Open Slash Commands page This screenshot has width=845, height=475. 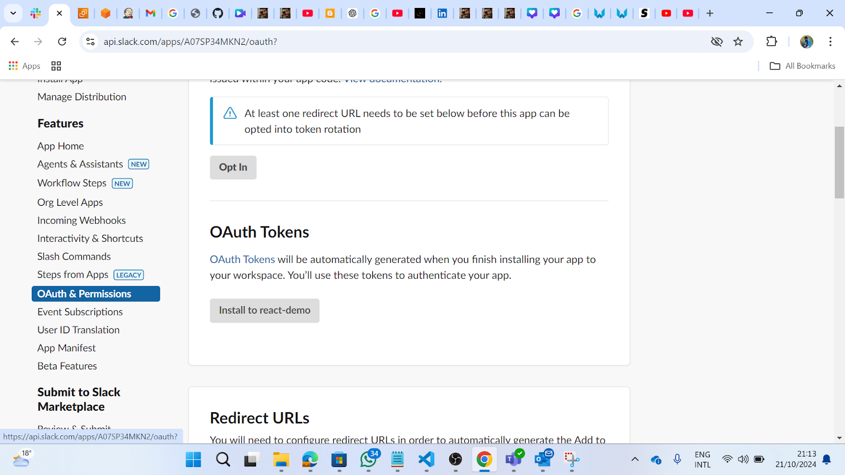(x=74, y=256)
